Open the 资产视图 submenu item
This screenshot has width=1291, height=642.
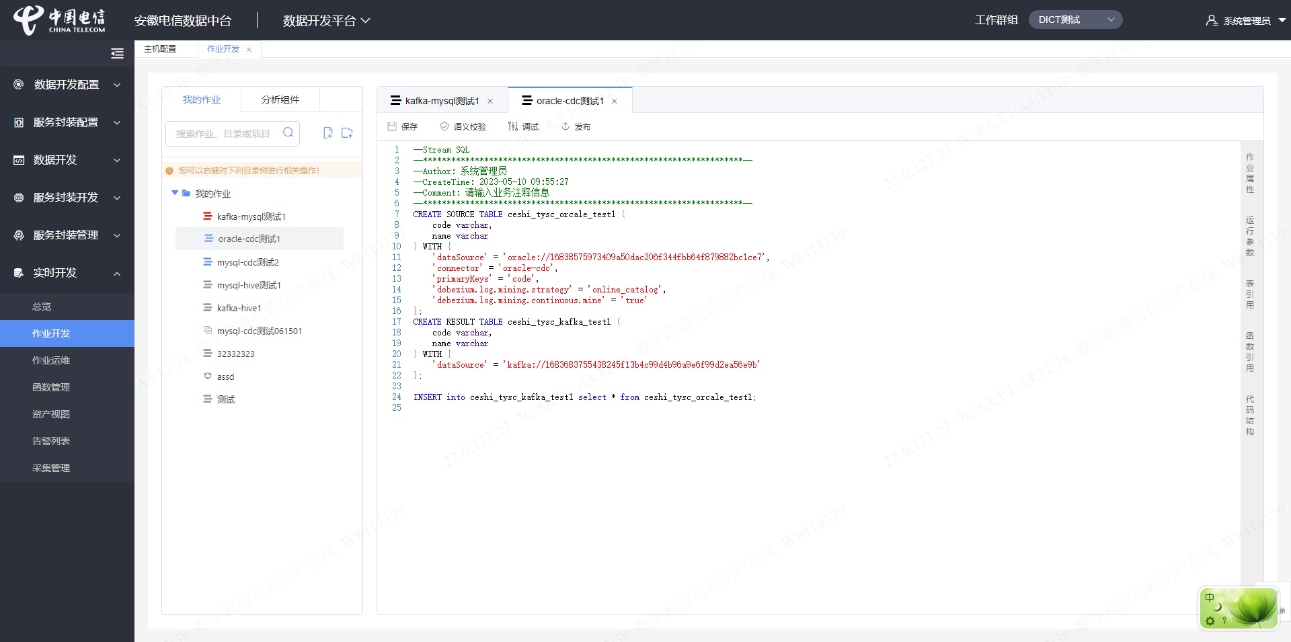pyautogui.click(x=67, y=414)
